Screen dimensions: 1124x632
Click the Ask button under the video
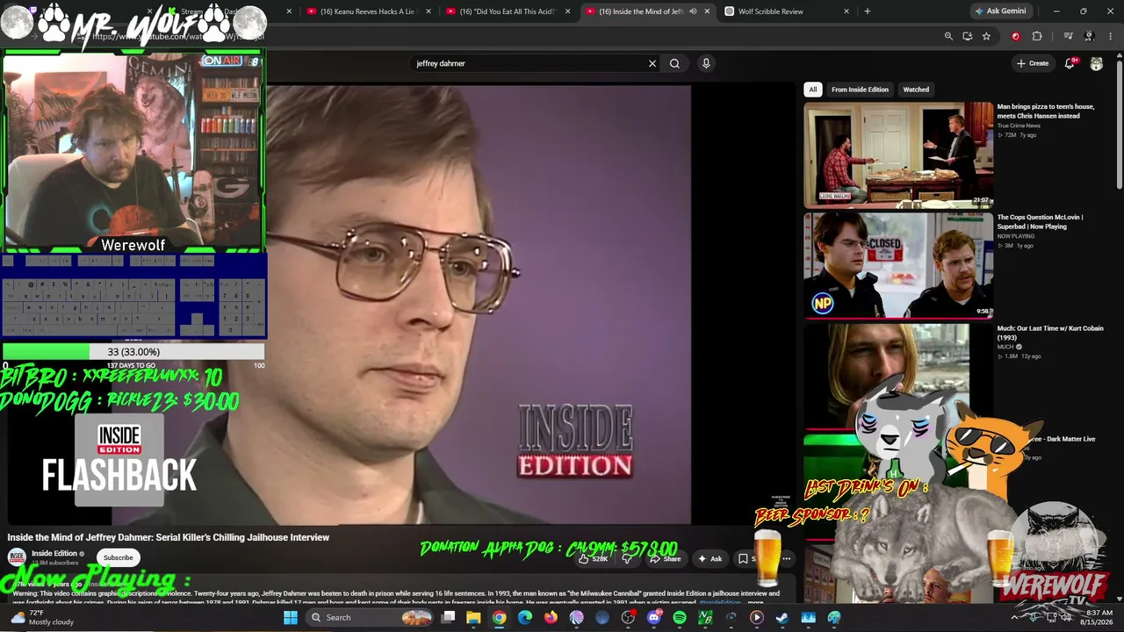[x=710, y=558]
